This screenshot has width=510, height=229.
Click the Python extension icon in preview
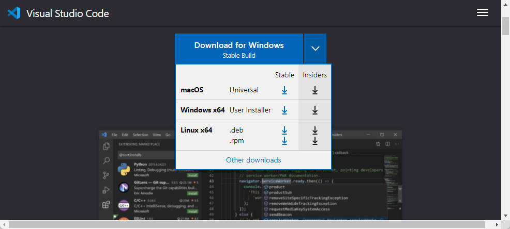tap(124, 169)
